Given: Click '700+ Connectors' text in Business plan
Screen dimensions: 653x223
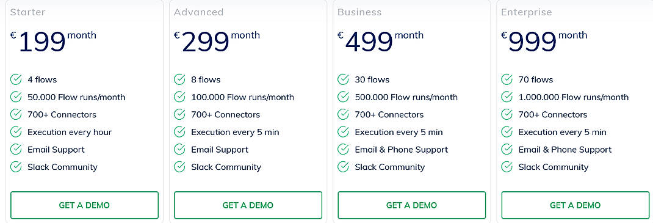Looking at the screenshot, I should [389, 115].
